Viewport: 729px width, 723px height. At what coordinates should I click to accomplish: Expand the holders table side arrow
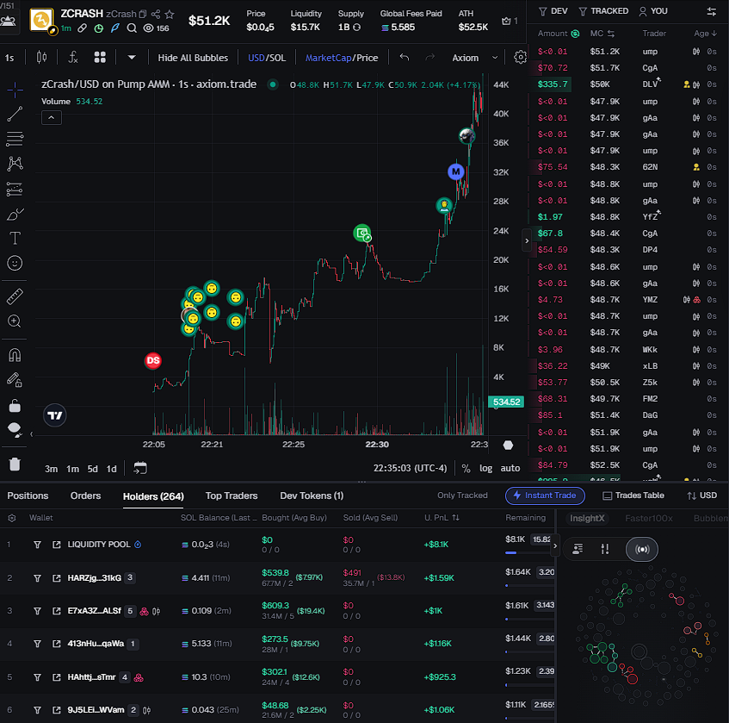pyautogui.click(x=554, y=545)
